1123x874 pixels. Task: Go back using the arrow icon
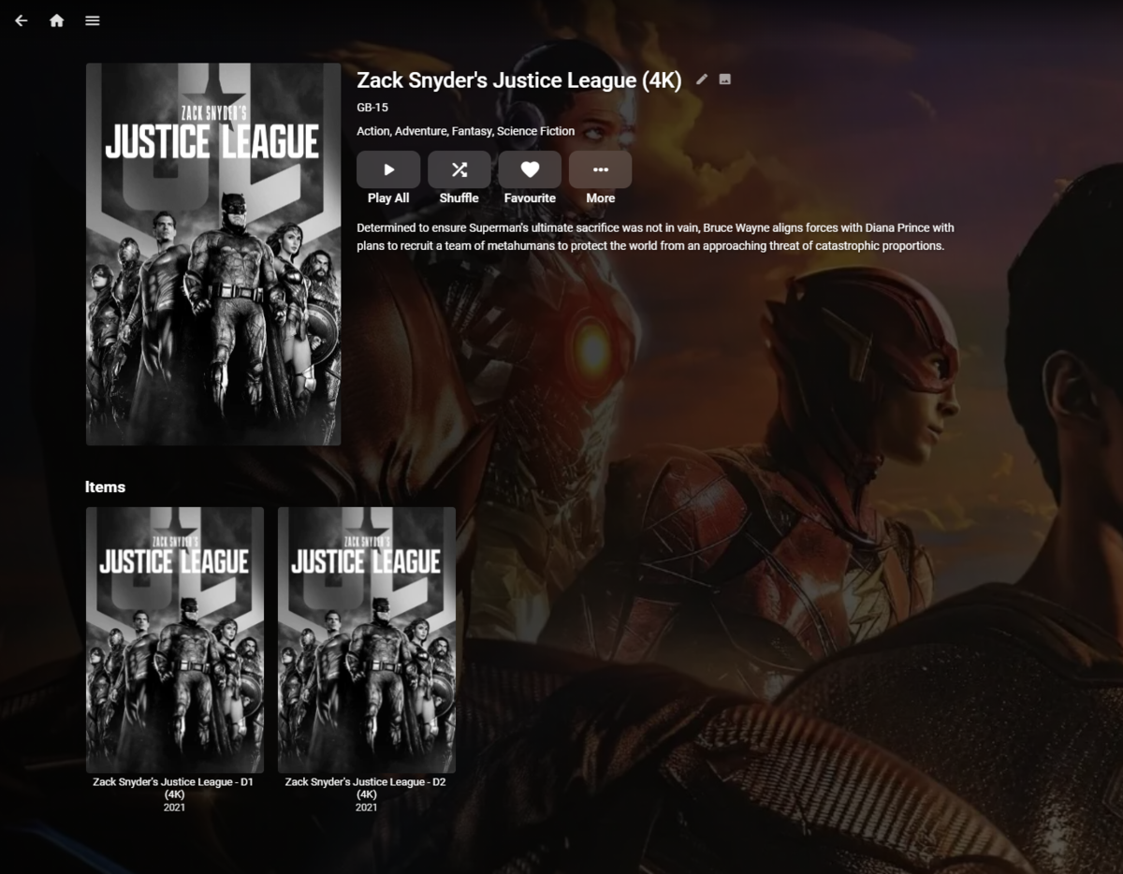pos(22,21)
